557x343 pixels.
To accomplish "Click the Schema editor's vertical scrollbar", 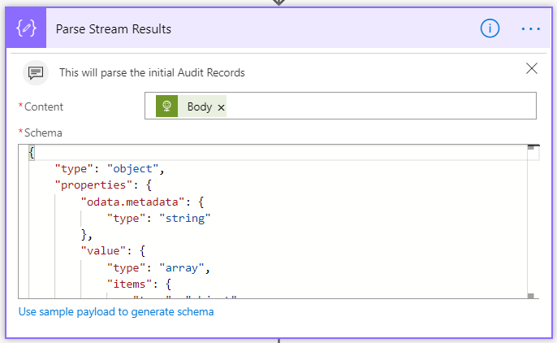I will (531, 221).
